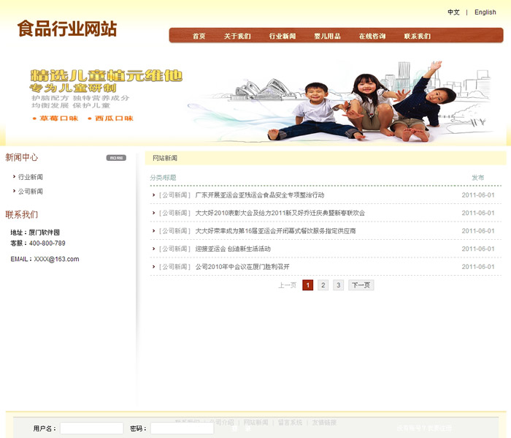Click the 上一页 pagination link
Image resolution: width=511 pixels, height=438 pixels.
tap(287, 285)
